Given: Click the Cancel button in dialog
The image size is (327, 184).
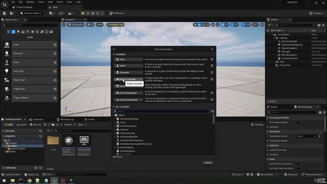Looking at the screenshot, I should 208,163.
